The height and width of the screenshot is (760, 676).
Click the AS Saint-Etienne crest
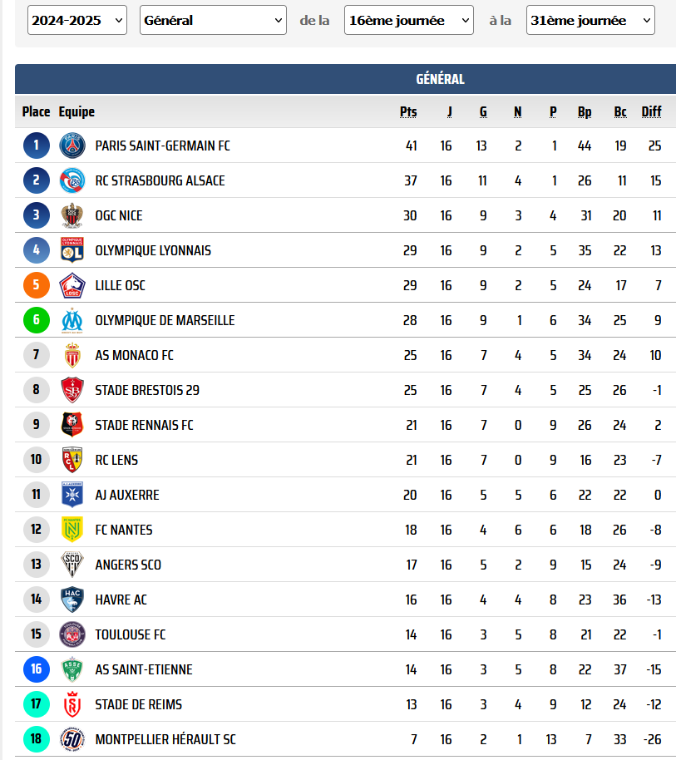[x=72, y=669]
